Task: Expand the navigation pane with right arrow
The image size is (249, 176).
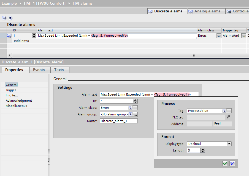Action: click(x=49, y=162)
